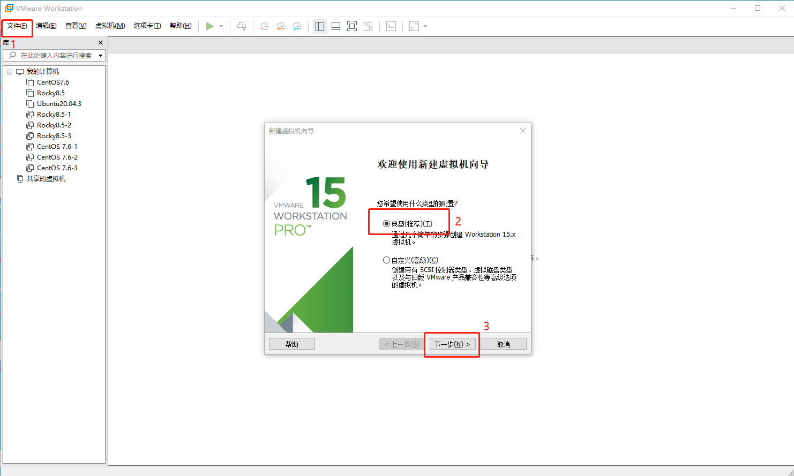This screenshot has height=476, width=794.
Task: Open the 编辑(E) menu
Action: 46,26
